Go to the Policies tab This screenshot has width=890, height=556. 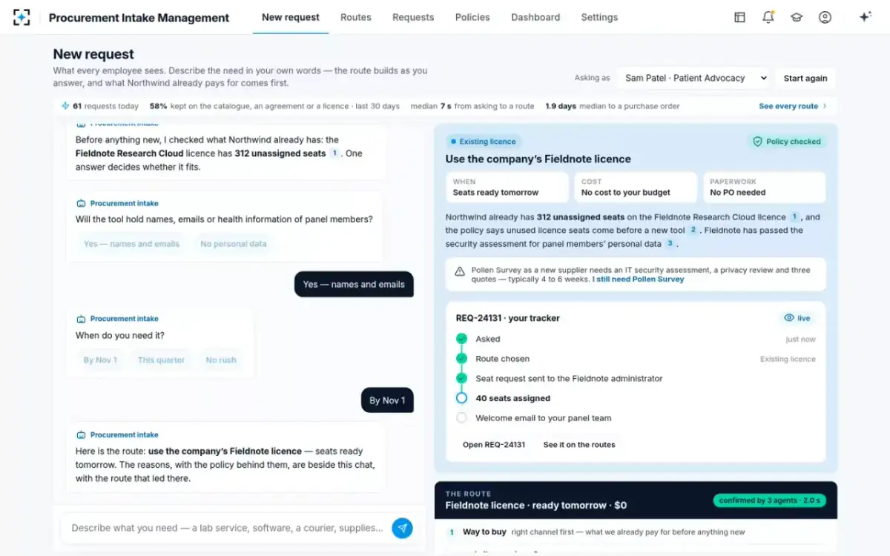tap(472, 17)
